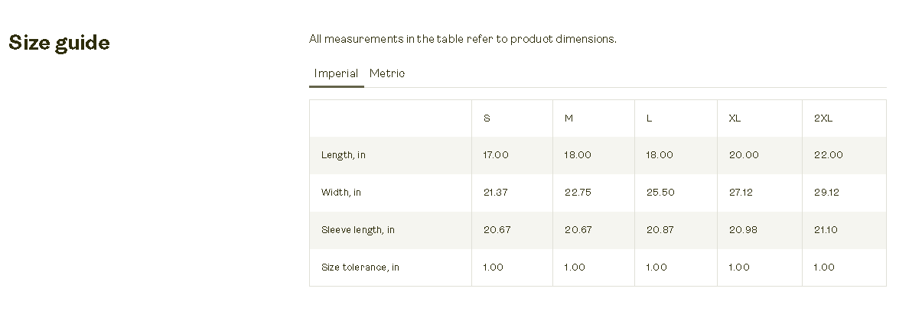Click the 27.12 width value for XL
This screenshot has width=922, height=321.
point(741,193)
